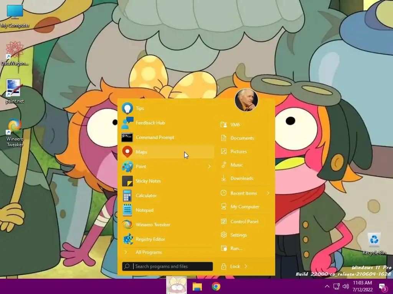Select the Command Prompt entry label

tap(155, 137)
